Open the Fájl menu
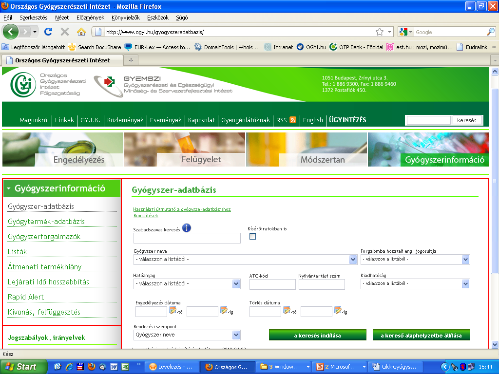499x374 pixels. (x=8, y=18)
